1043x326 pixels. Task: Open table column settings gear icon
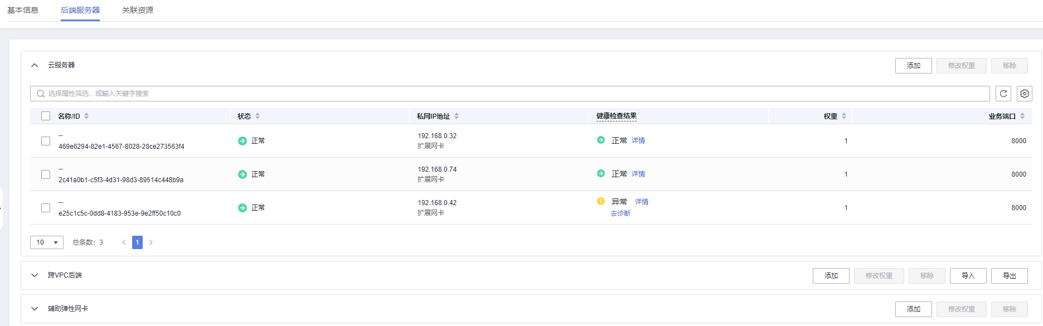[1024, 94]
